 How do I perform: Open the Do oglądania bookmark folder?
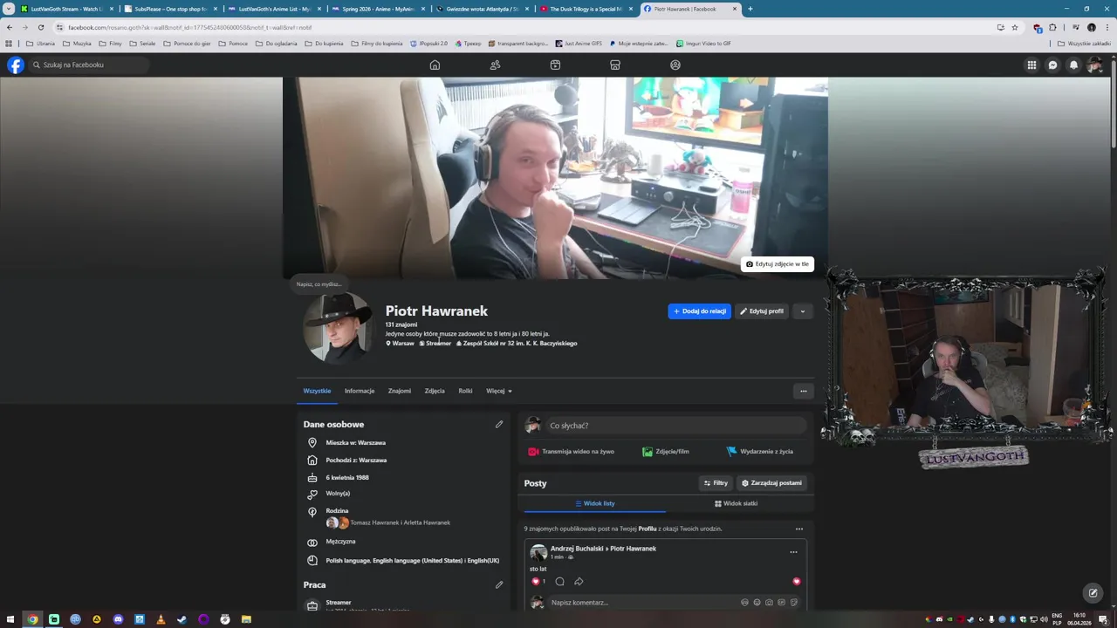click(276, 43)
